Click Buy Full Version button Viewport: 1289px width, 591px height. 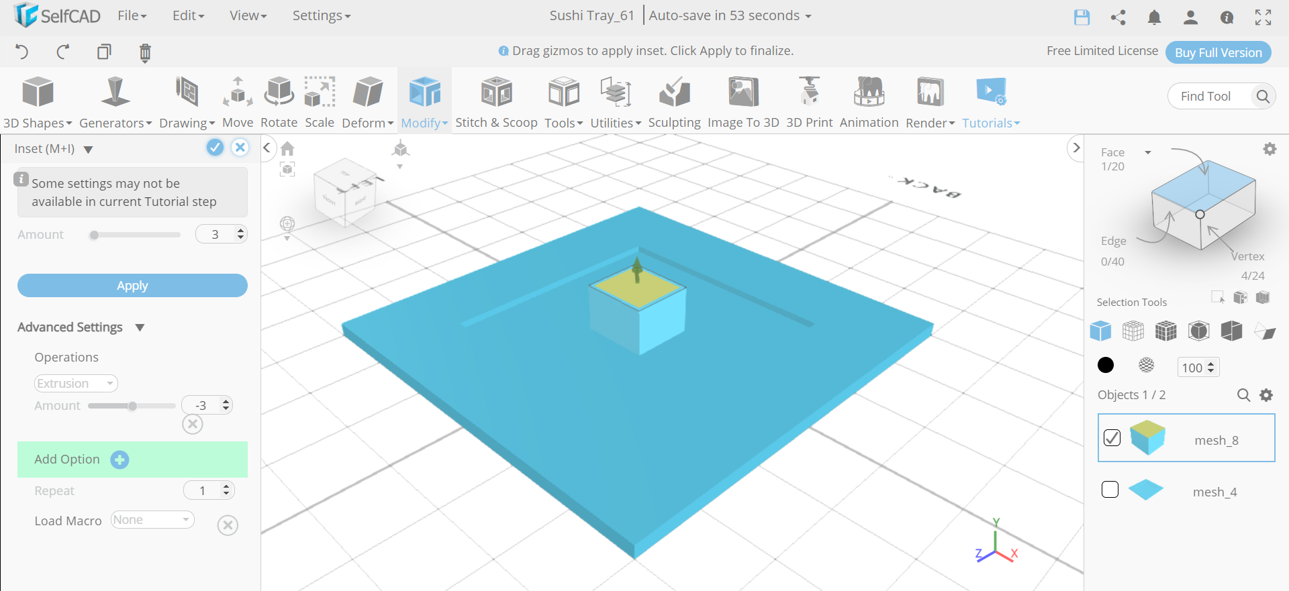[x=1218, y=52]
